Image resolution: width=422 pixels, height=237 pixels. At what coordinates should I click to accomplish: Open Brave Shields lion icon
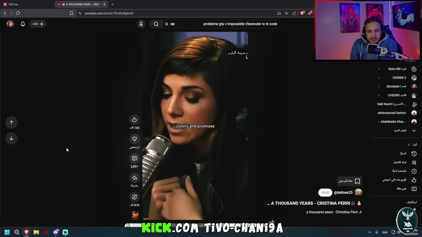coord(302,13)
